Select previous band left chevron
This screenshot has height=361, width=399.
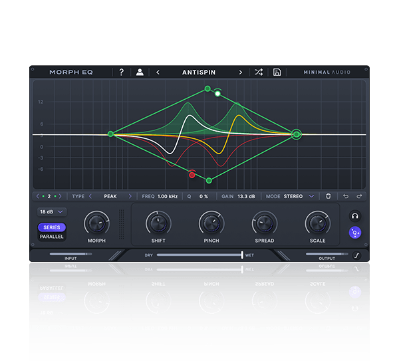[38, 196]
